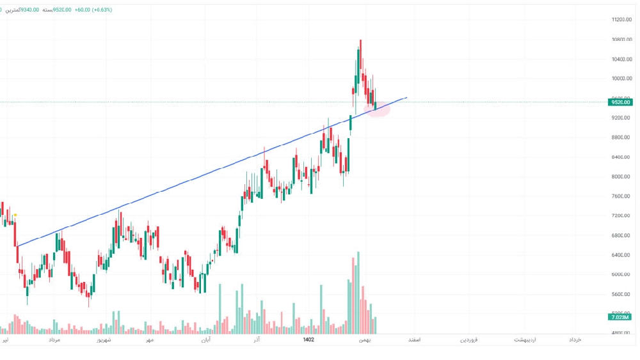
Task: Click the اردیبهشت label on time axis
Action: click(525, 340)
